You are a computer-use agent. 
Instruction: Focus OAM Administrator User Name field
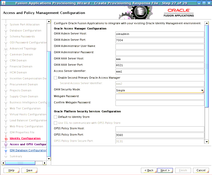160,46
